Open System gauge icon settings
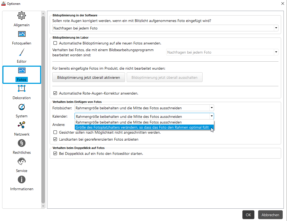Screen dimensions: 287x221 (x=22, y=107)
